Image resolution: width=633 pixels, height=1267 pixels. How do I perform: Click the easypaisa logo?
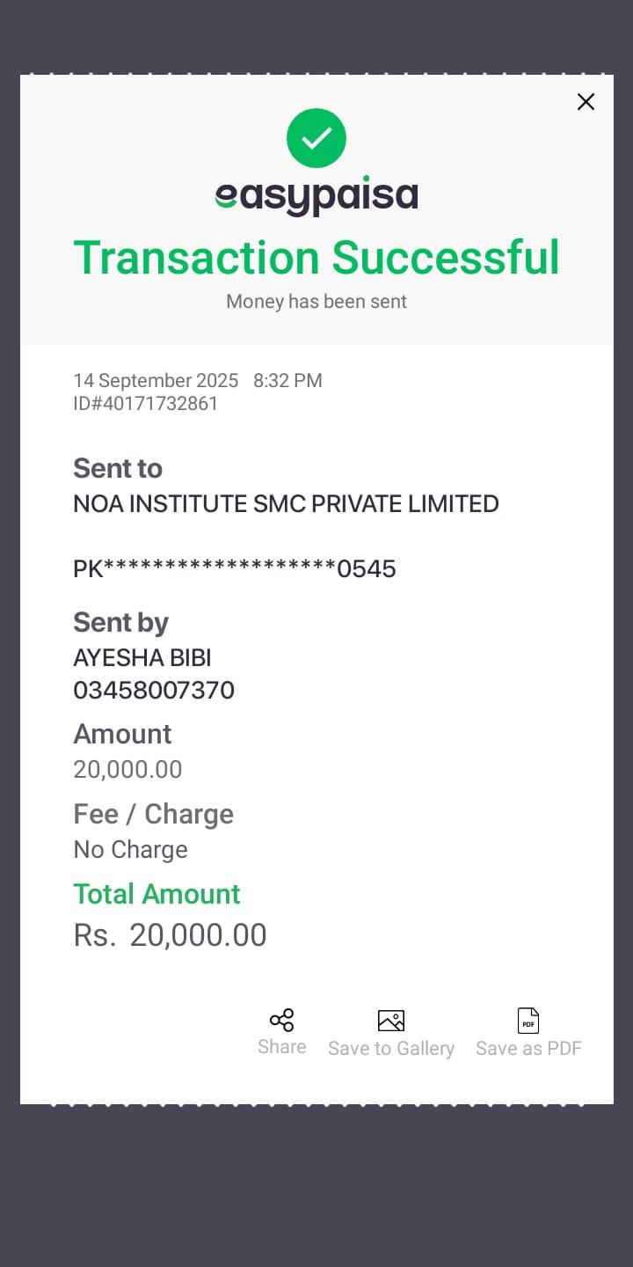click(x=316, y=196)
